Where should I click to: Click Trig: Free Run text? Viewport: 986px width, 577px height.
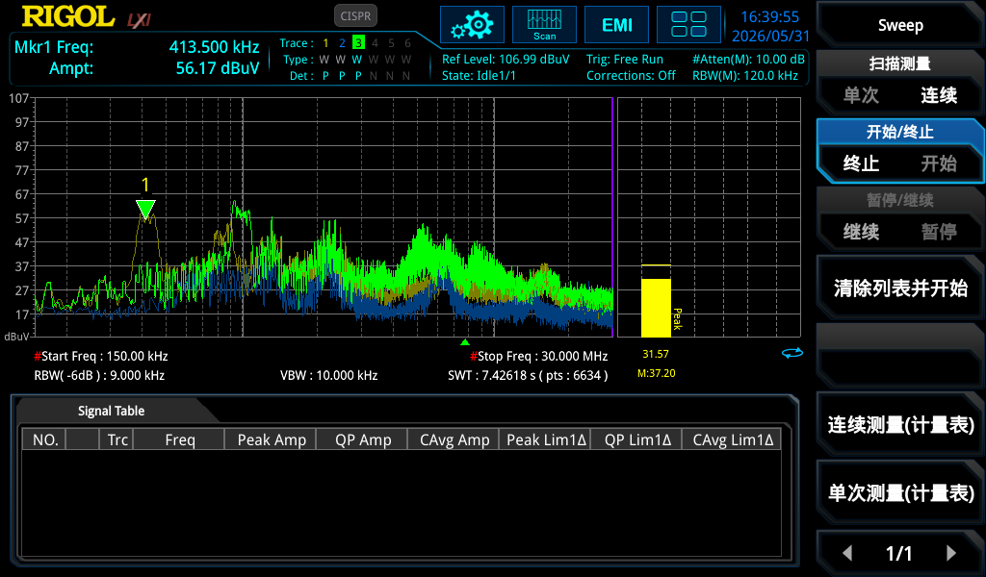pyautogui.click(x=625, y=59)
